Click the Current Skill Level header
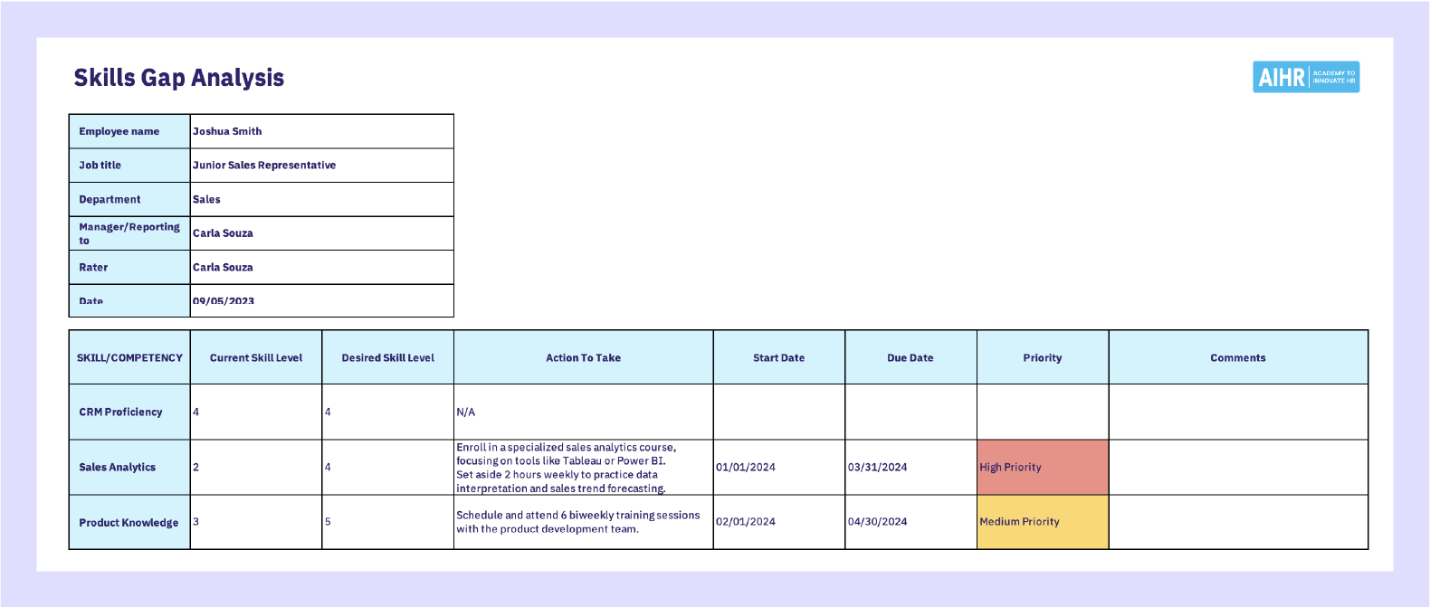 point(256,358)
